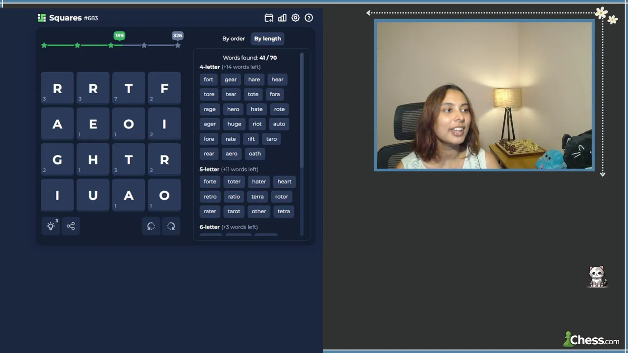
Task: Click the found word 'tarot'
Action: [x=234, y=211]
